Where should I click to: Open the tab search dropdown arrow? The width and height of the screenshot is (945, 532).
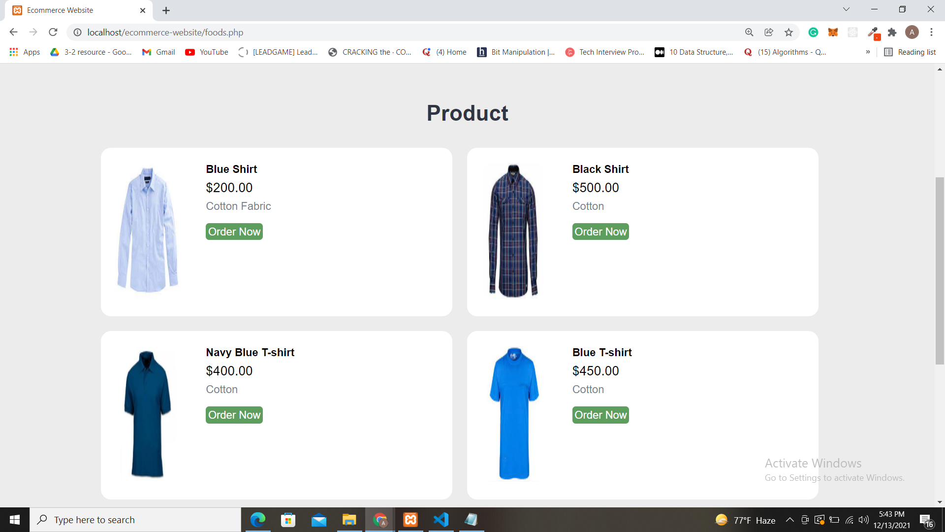coord(846,9)
